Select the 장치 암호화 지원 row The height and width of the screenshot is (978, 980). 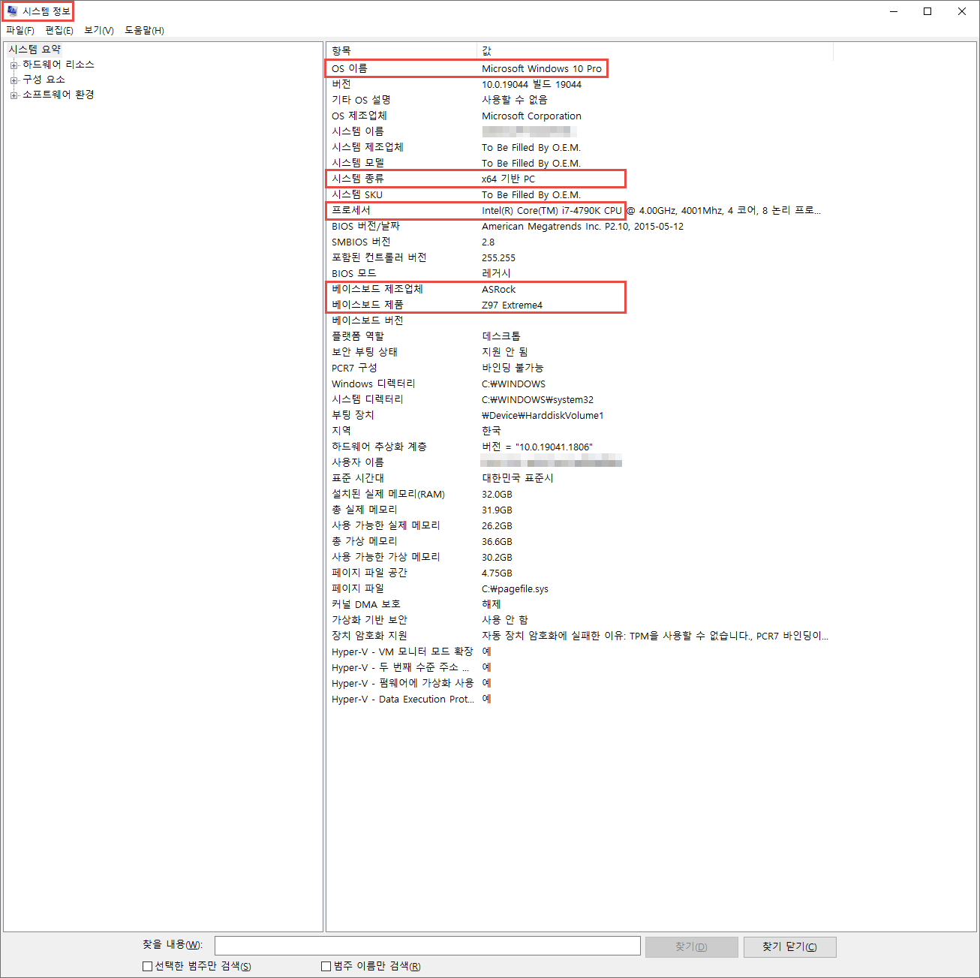coord(580,636)
